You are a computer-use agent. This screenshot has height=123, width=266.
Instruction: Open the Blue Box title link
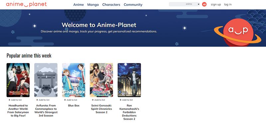pos(73,105)
